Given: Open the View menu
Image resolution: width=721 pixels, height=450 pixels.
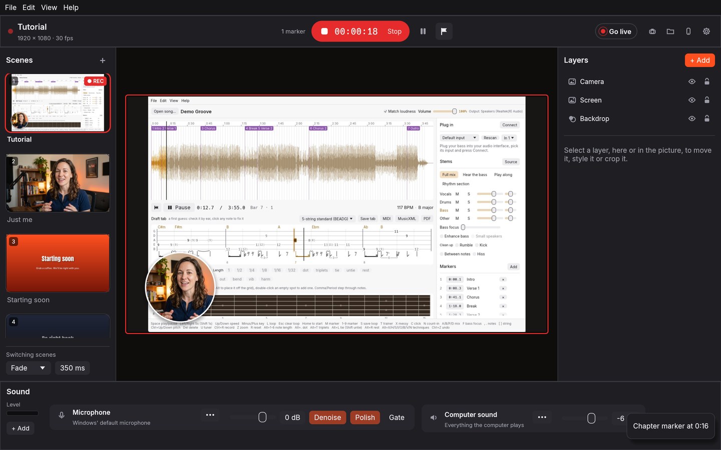Looking at the screenshot, I should (49, 7).
